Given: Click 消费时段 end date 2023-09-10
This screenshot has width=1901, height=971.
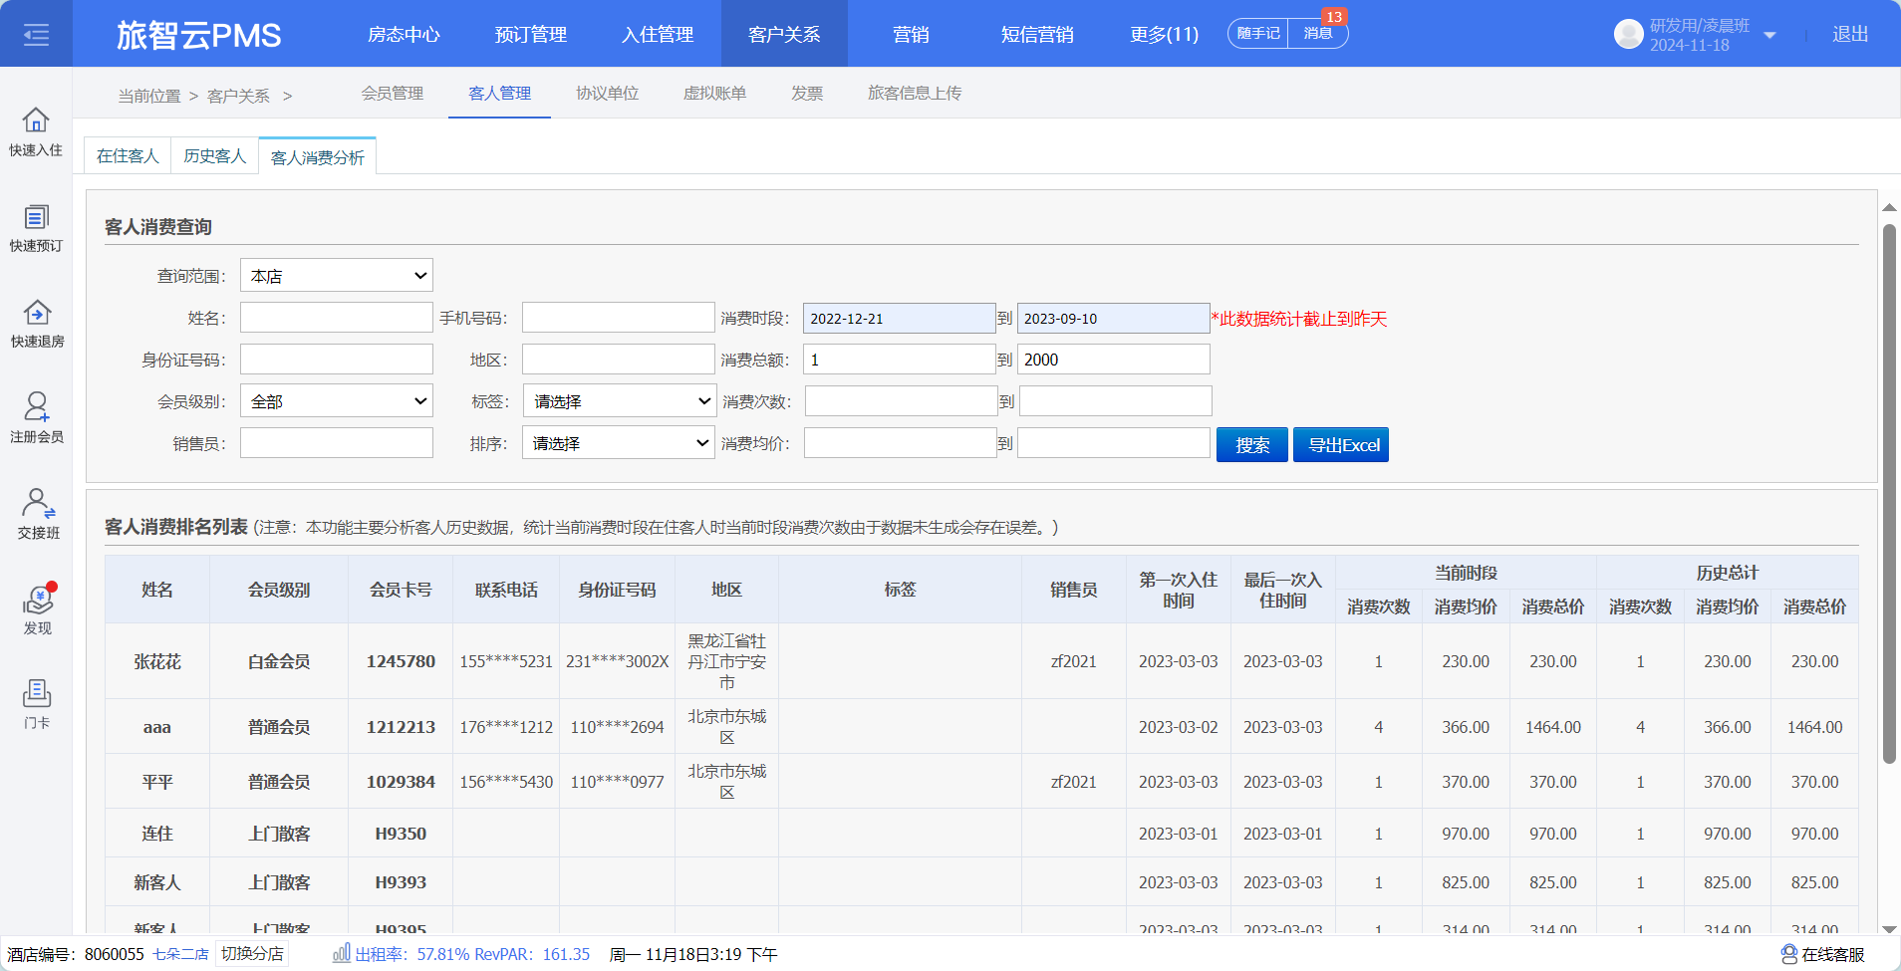Looking at the screenshot, I should (x=1114, y=318).
